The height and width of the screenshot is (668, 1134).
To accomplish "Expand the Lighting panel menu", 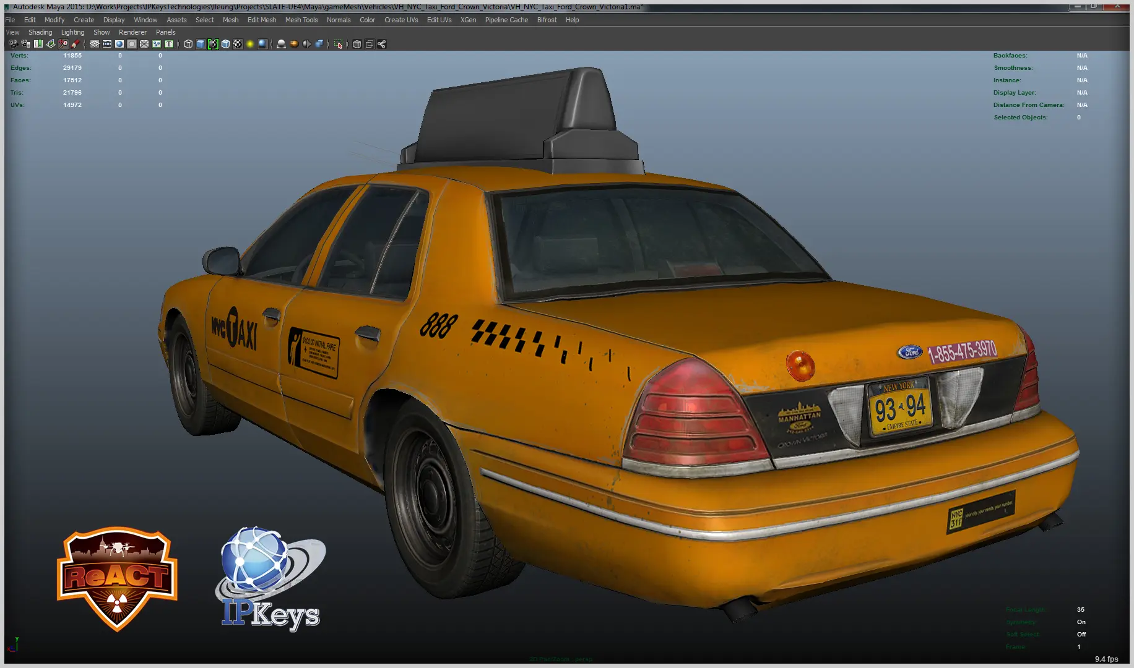I will pos(72,32).
